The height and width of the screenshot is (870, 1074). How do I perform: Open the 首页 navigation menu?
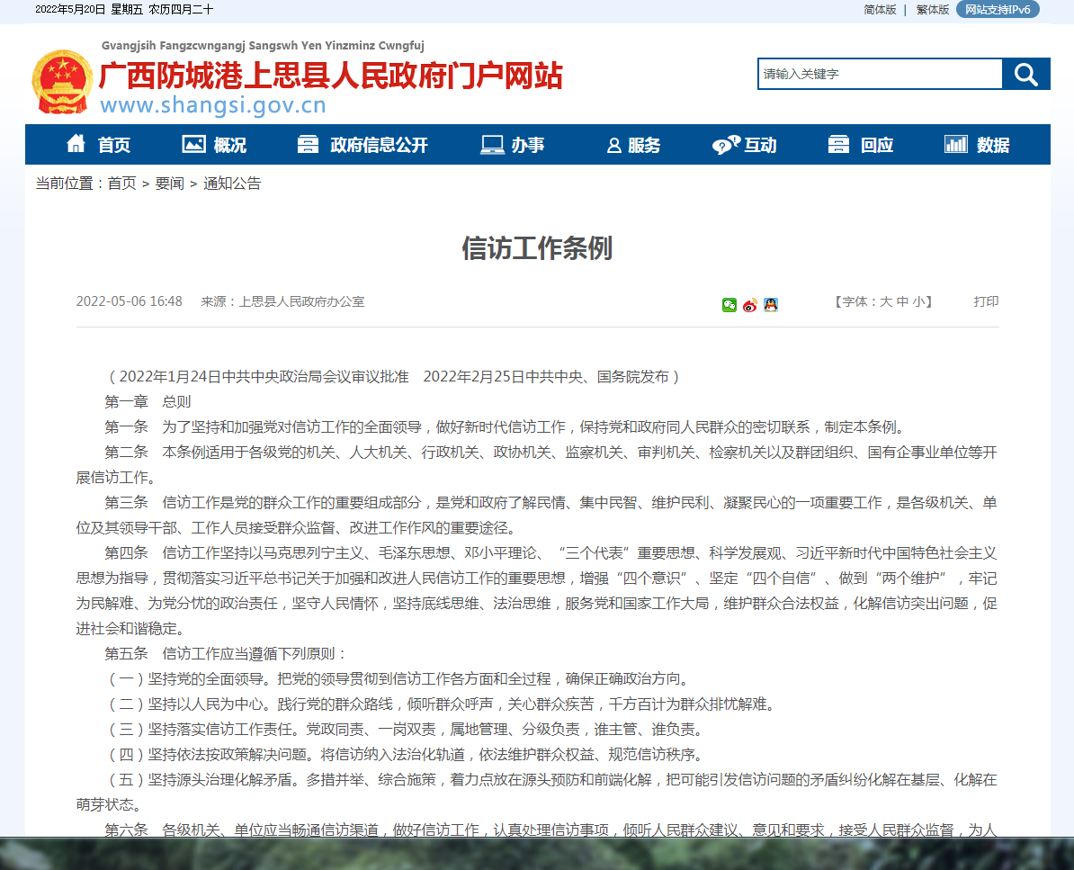coord(113,145)
